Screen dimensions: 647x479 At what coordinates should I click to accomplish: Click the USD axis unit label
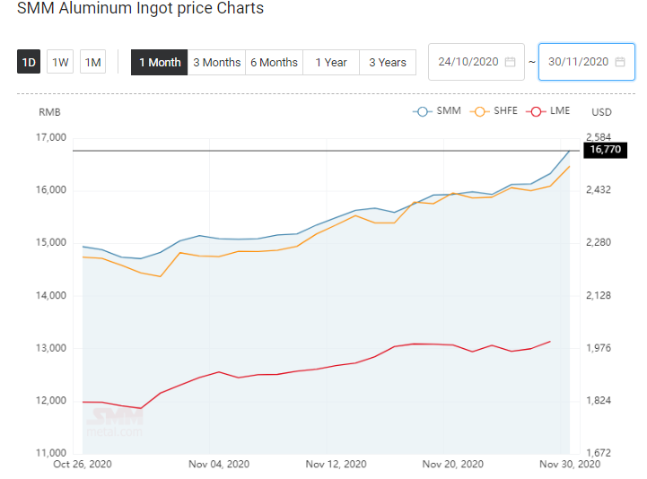coord(601,112)
